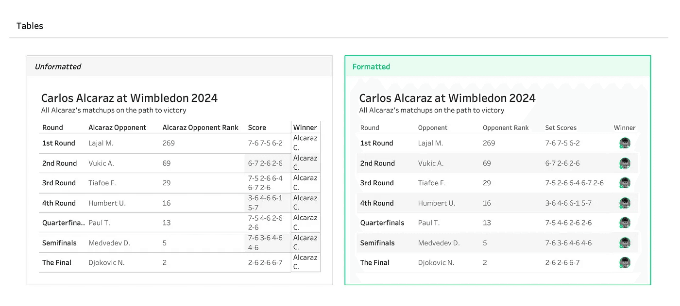Click the Opponent Rank header in Formatted table
The height and width of the screenshot is (306, 680).
click(506, 128)
